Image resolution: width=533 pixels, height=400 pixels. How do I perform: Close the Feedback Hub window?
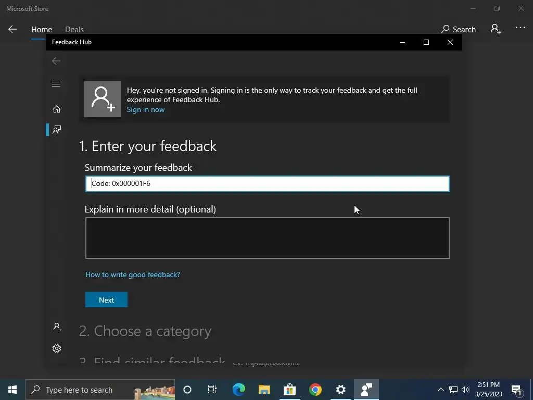click(x=450, y=42)
